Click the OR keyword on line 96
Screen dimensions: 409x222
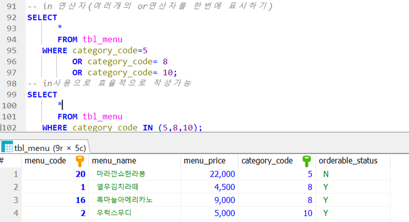point(77,61)
